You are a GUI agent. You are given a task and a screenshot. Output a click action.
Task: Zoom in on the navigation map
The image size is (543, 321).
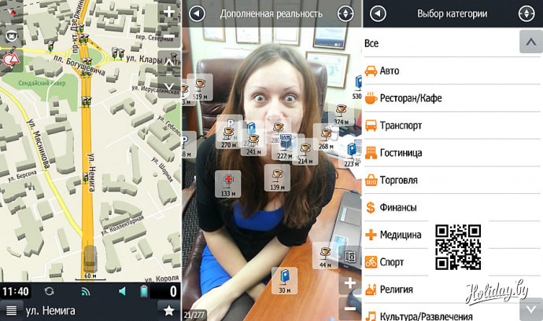tap(168, 13)
